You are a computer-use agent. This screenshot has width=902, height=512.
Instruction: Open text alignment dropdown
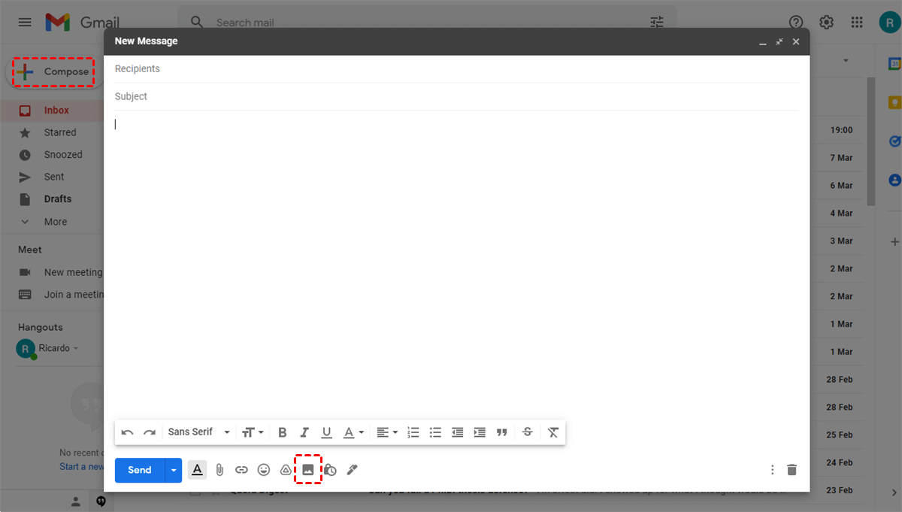coord(387,432)
